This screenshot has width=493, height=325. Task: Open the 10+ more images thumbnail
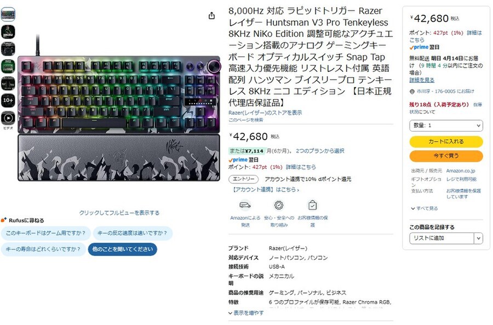(x=8, y=100)
